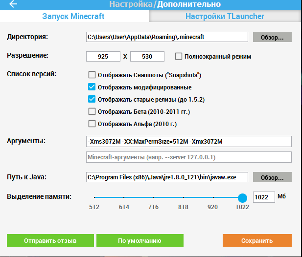Screen dimensions: 302x257
Task: Click the Директория: label
Action: [27, 37]
